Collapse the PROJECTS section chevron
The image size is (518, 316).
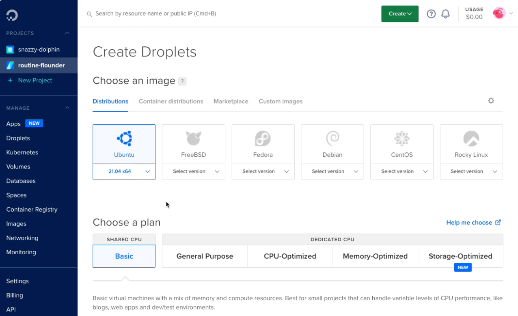[67, 33]
